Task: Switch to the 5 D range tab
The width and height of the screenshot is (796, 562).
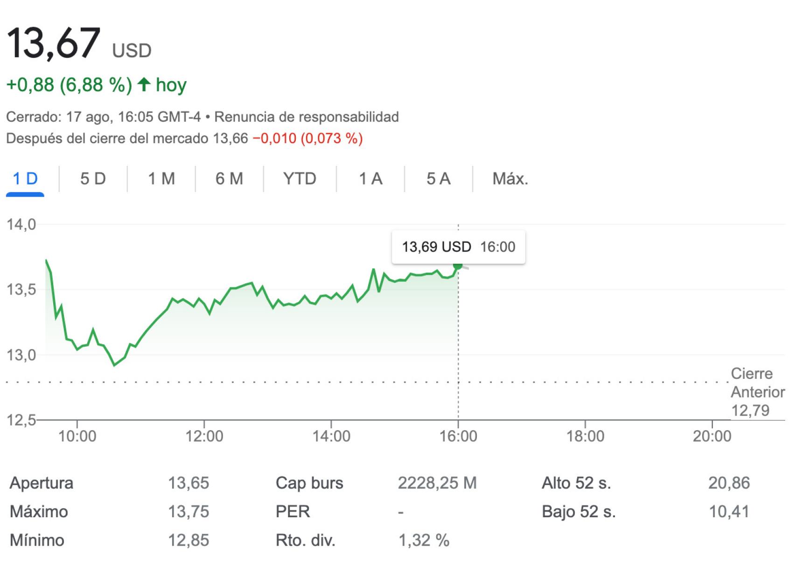Action: 93,178
